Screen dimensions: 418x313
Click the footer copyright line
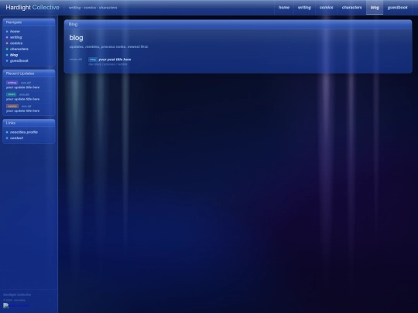tap(15, 300)
